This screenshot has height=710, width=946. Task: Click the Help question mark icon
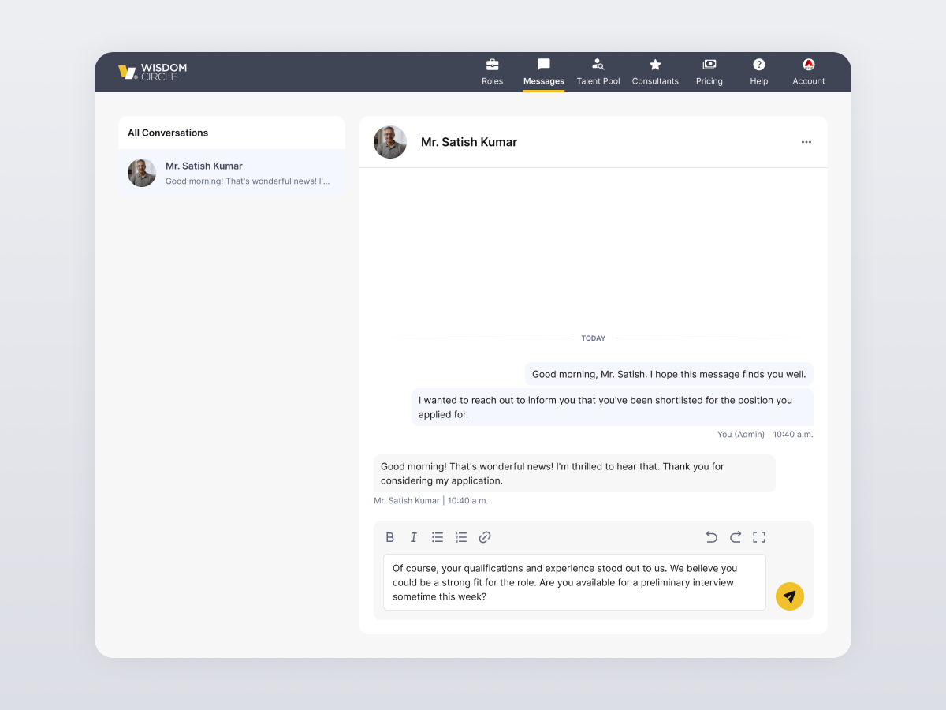point(758,65)
